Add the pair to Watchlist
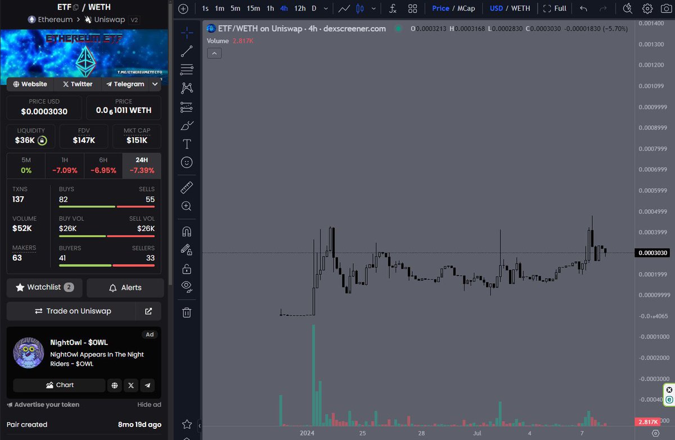Image resolution: width=675 pixels, height=440 pixels. pos(44,287)
